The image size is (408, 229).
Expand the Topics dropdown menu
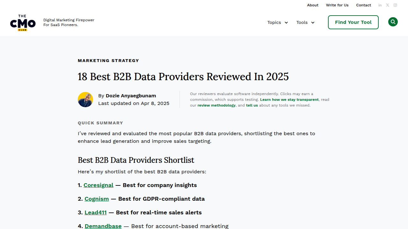coord(278,22)
